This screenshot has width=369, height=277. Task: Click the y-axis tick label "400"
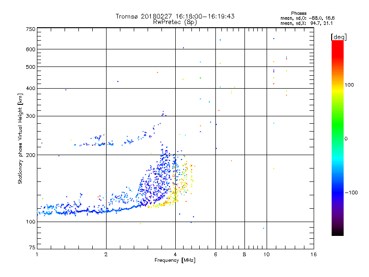(30, 88)
